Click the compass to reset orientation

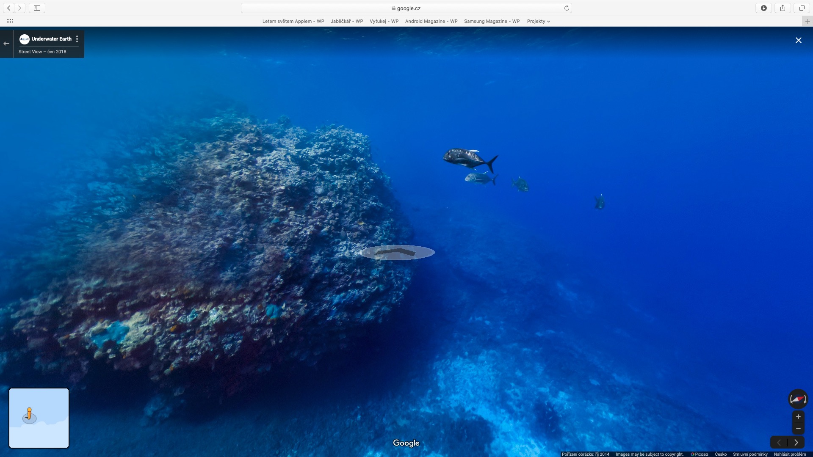point(798,399)
